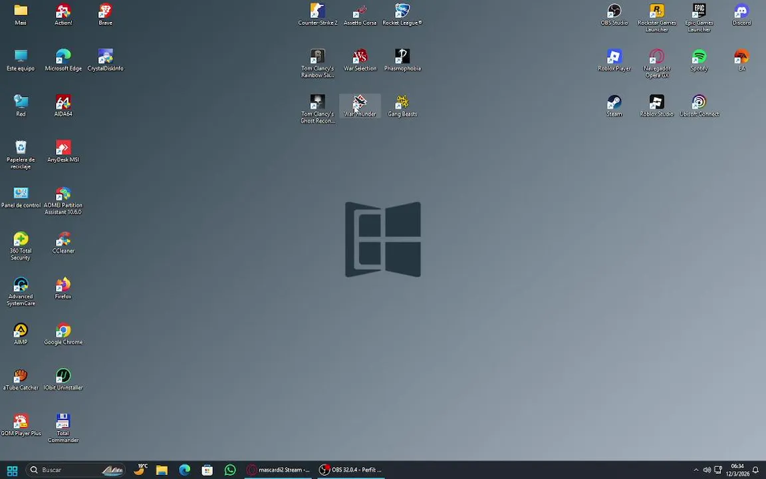Switch to mascardi2 Stream taskbar window
Viewport: 766px width, 479px height.
point(279,470)
